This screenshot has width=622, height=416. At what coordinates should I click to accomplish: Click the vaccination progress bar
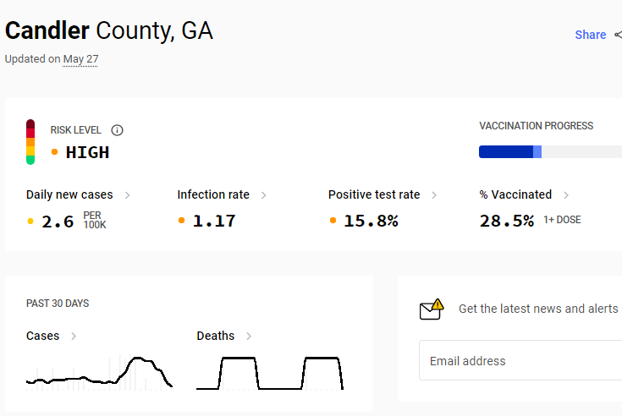point(551,151)
